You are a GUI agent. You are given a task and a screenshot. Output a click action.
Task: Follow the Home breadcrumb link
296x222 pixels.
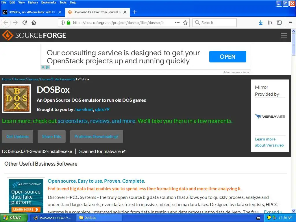point(7,79)
